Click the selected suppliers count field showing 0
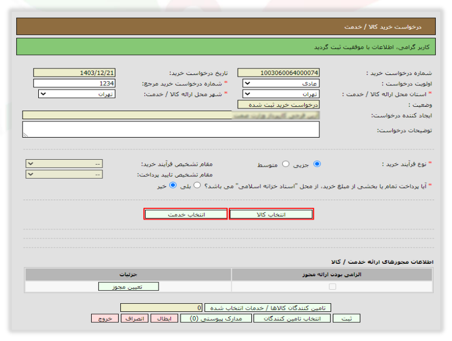The image size is (452, 341). click(x=161, y=308)
